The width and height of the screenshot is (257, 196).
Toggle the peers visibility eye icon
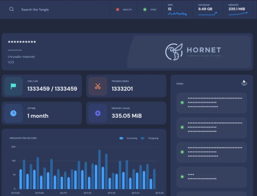point(244,83)
